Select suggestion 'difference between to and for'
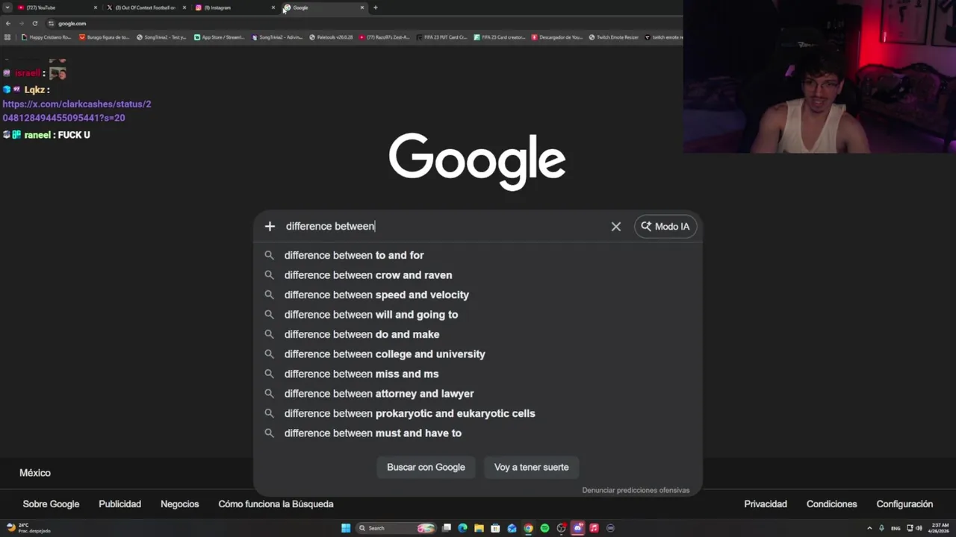The image size is (956, 537). 478,255
